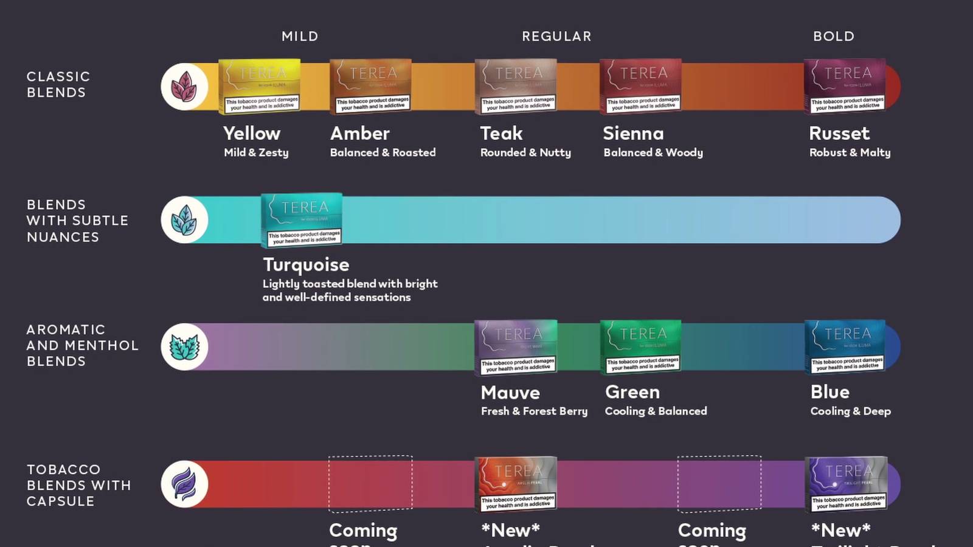Click the Tobacco Blends with Capsule label

click(x=78, y=485)
